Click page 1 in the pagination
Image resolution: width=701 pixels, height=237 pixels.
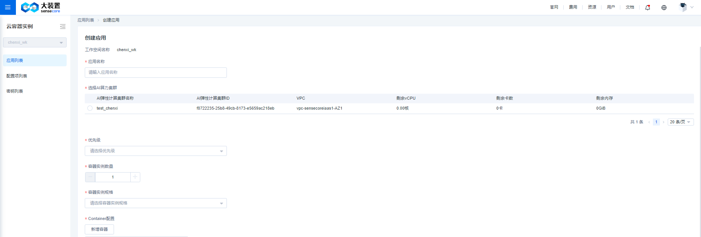656,122
